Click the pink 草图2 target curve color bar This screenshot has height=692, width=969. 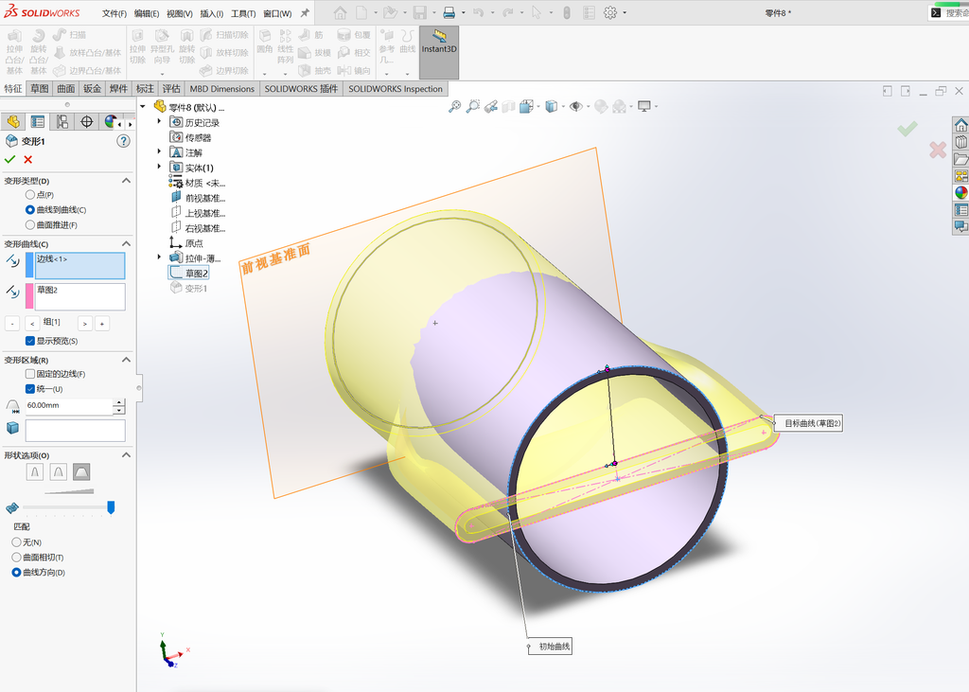click(29, 296)
